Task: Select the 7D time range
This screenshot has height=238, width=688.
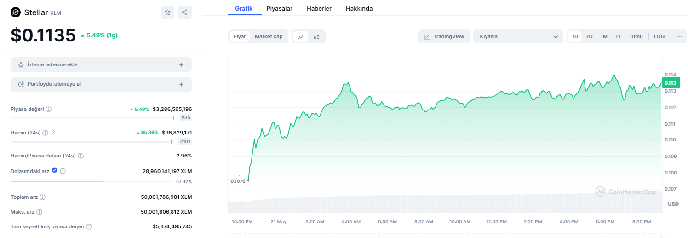Action: point(589,36)
